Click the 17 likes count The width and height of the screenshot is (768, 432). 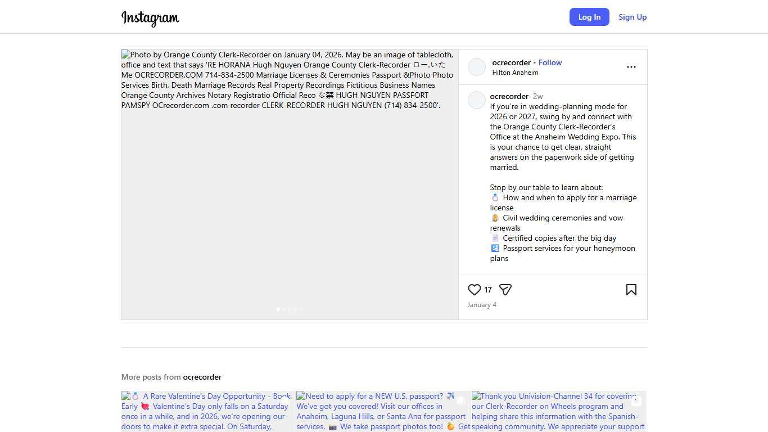click(488, 290)
